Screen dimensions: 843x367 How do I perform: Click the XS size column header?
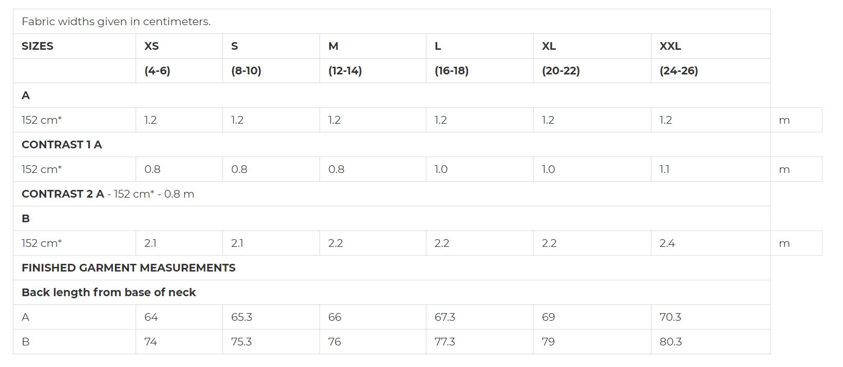(179, 46)
